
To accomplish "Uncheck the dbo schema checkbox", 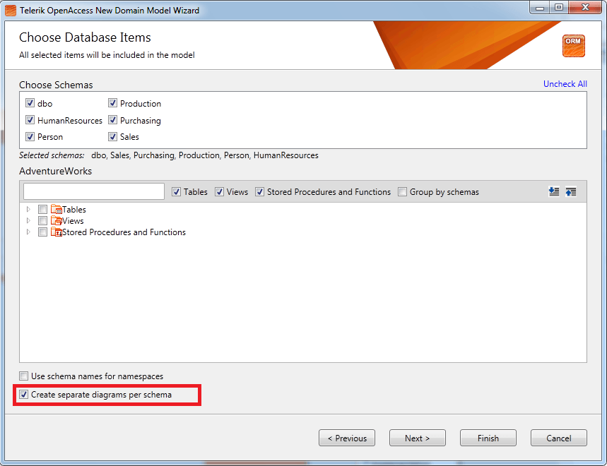I will pos(30,103).
